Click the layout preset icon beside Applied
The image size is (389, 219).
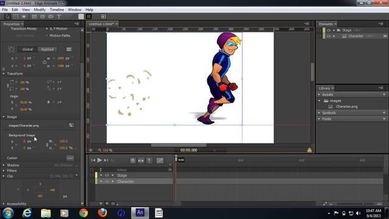69,49
